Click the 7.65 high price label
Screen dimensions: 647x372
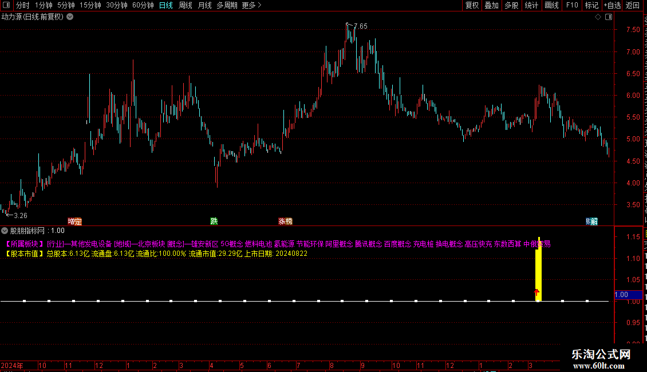point(361,26)
